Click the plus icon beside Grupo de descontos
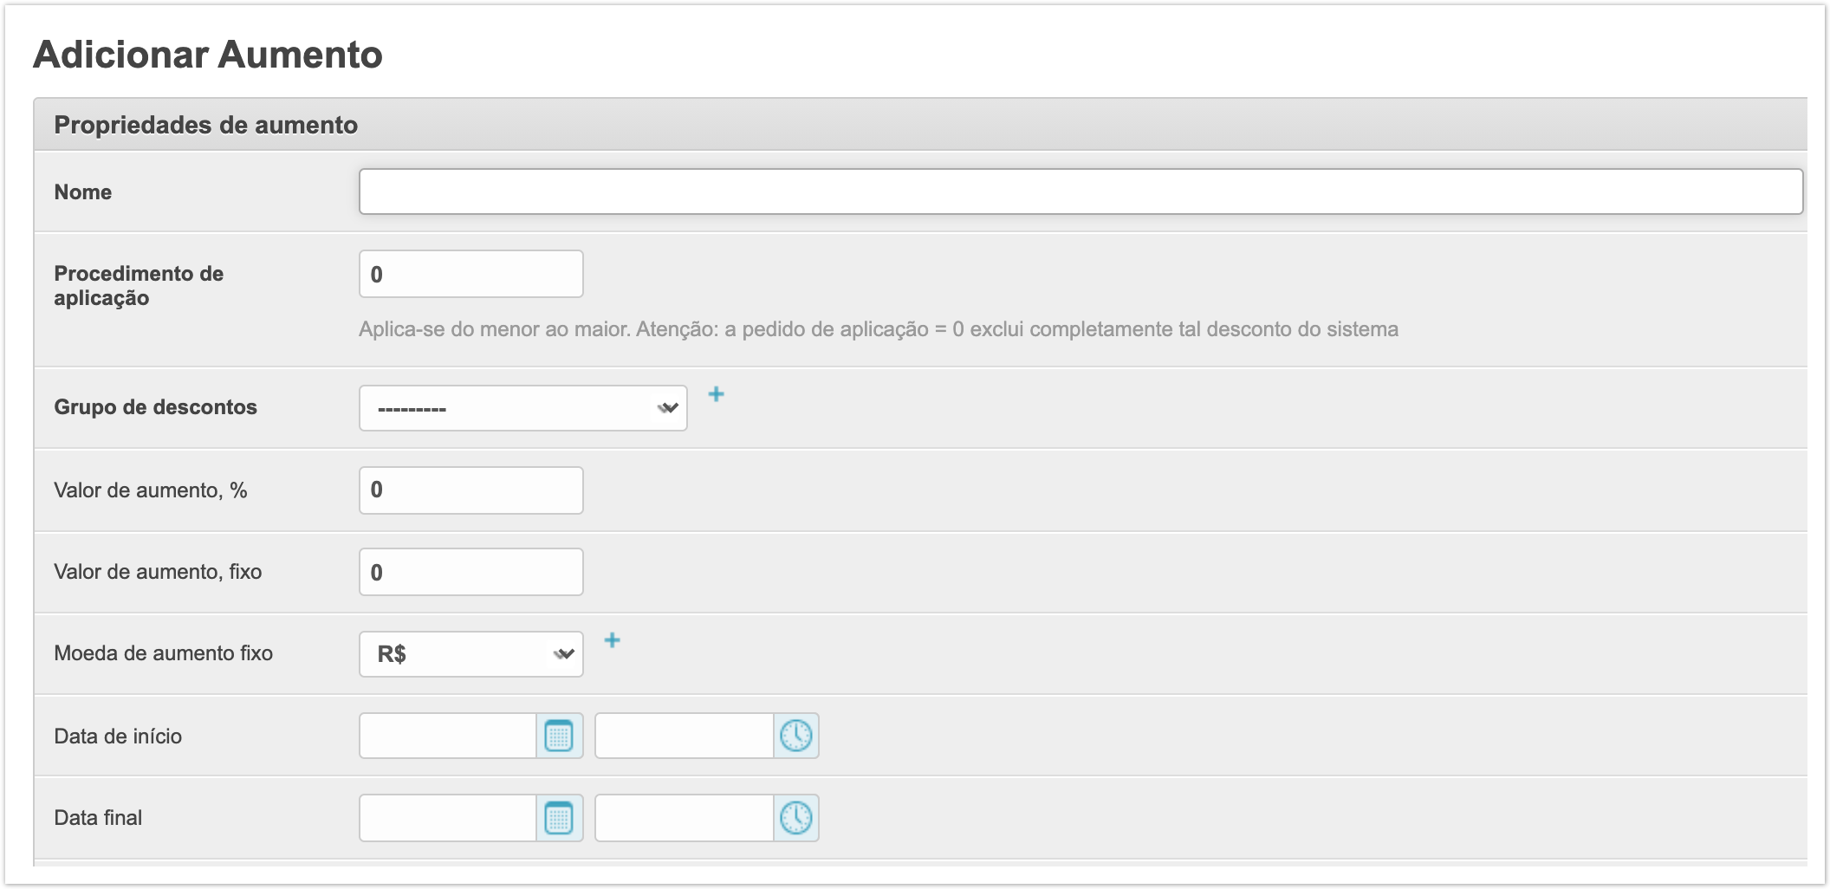The height and width of the screenshot is (889, 1830). pyautogui.click(x=716, y=395)
